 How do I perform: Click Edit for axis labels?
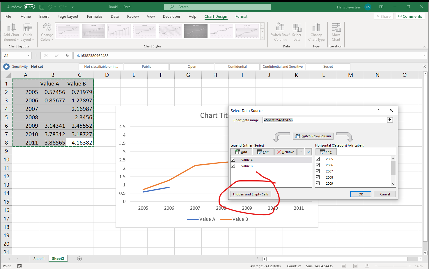point(326,152)
